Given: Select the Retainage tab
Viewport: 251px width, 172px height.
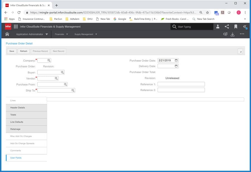Looking at the screenshot, I should pyautogui.click(x=26, y=129).
